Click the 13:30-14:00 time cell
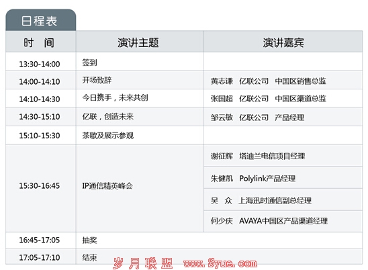The image size is (368, 270). (x=40, y=64)
